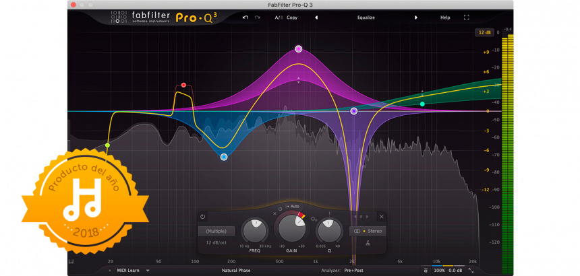Toggle the dynamic range power icon
The image size is (580, 276).
(x=281, y=209)
